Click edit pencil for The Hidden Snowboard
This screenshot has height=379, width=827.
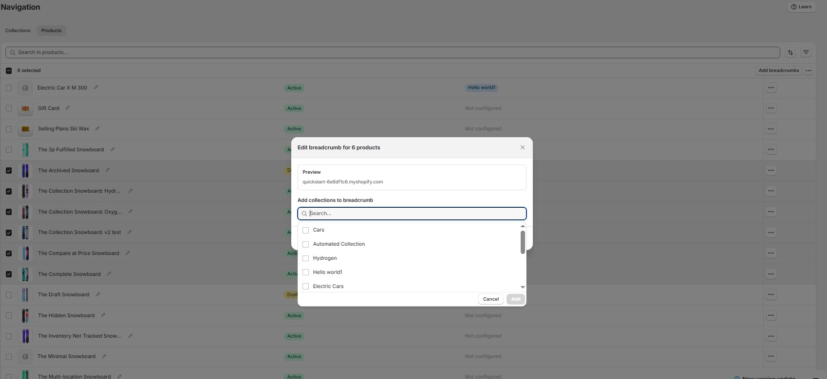click(x=103, y=315)
